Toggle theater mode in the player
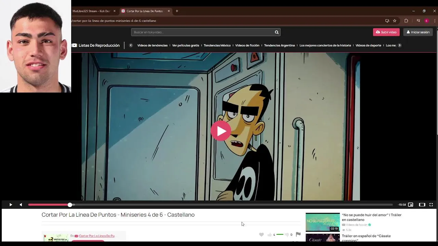The width and height of the screenshot is (438, 246). click(422, 205)
